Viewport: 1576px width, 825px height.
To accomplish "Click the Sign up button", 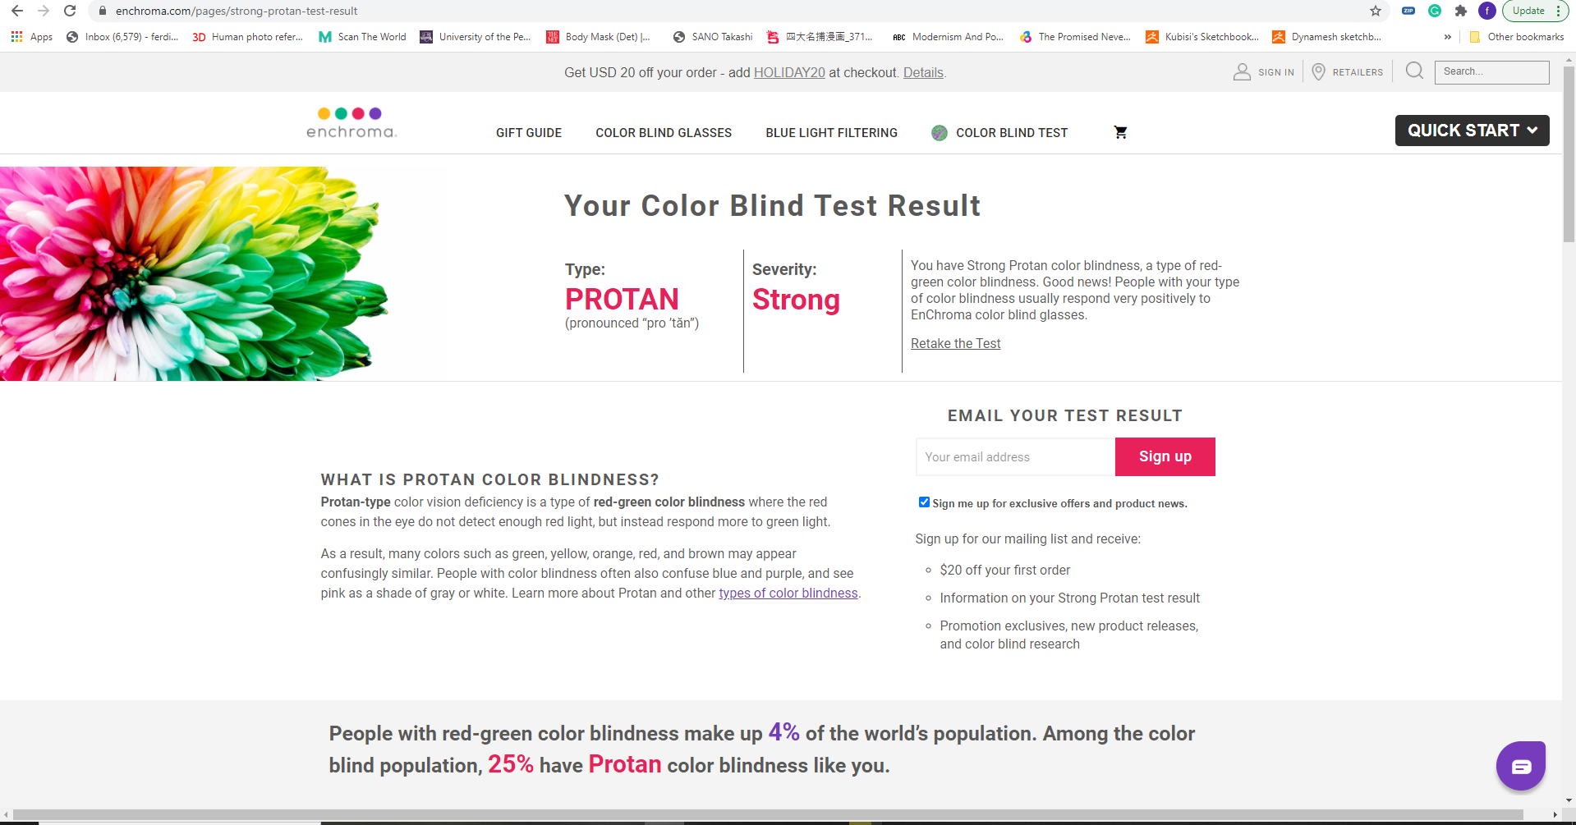I will (1165, 456).
